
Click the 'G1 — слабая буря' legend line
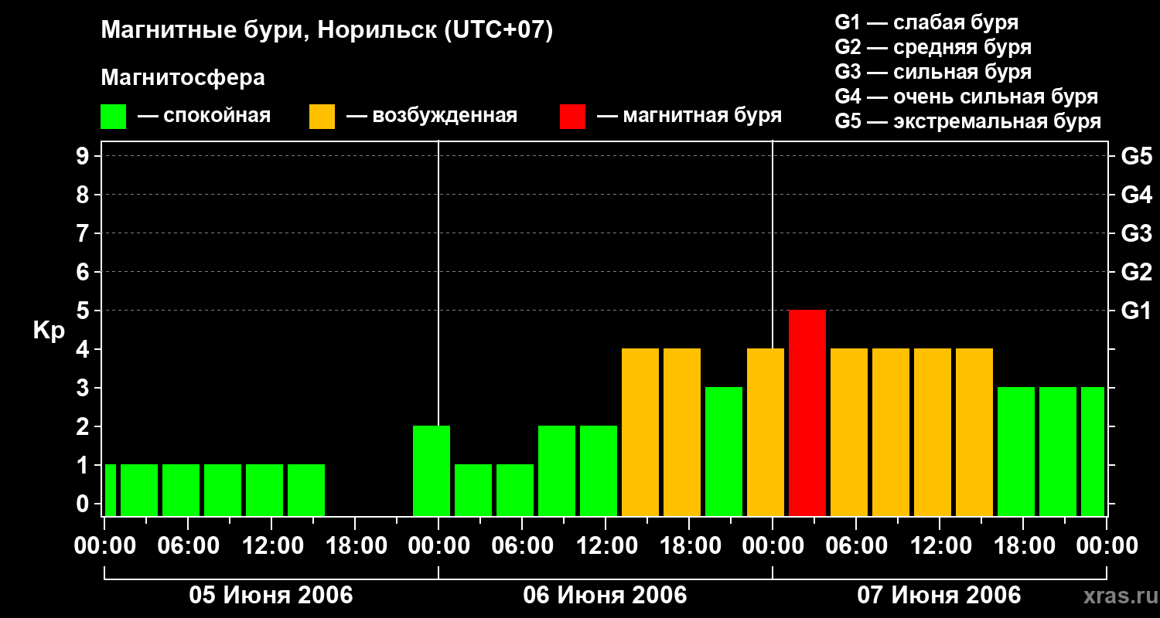point(926,22)
